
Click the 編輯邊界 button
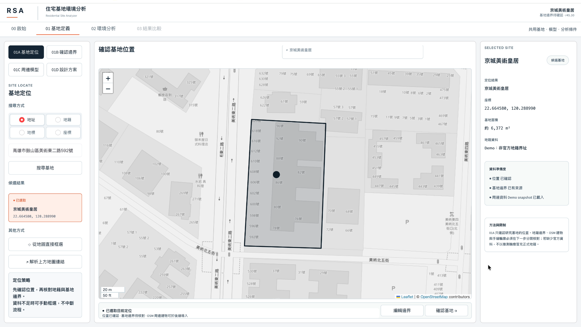point(402,311)
